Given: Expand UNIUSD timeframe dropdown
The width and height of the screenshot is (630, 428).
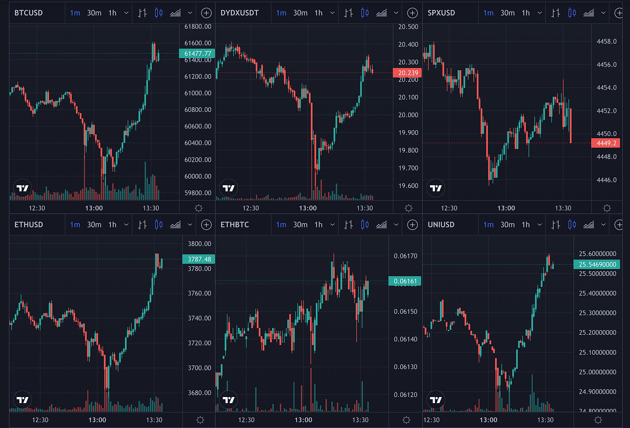Looking at the screenshot, I should 540,225.
